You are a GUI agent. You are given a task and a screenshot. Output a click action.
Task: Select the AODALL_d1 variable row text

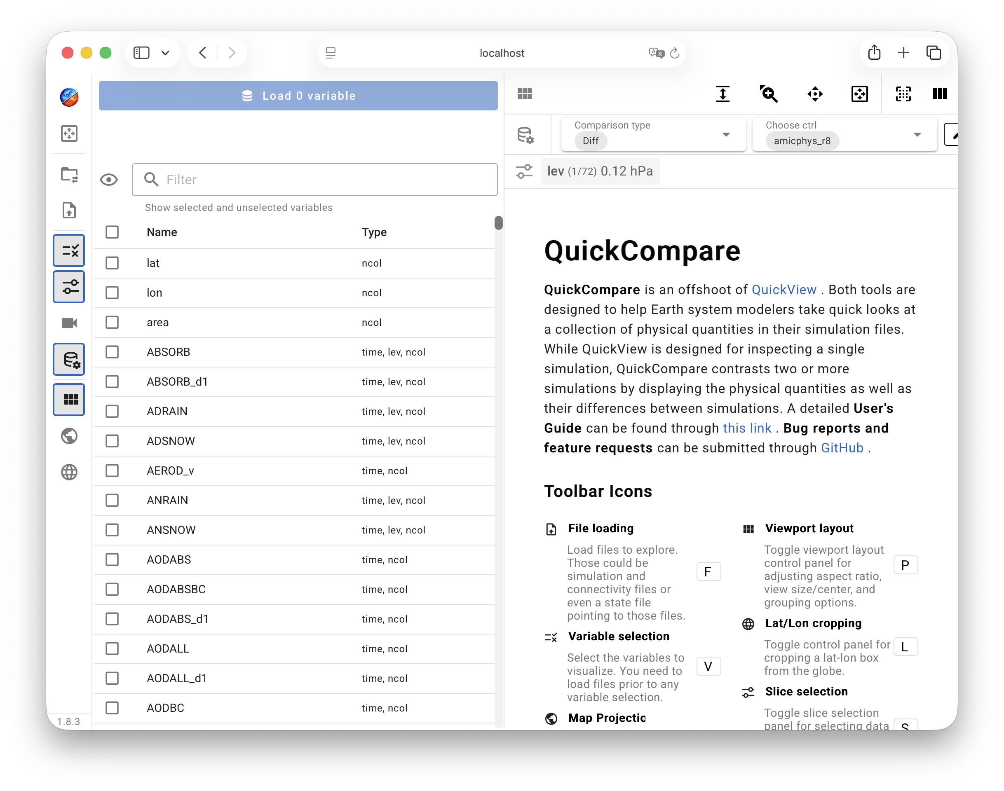[x=176, y=678]
